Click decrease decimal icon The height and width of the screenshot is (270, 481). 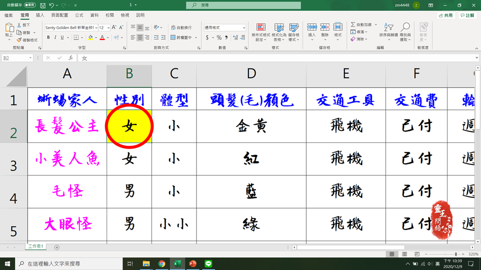coord(243,37)
